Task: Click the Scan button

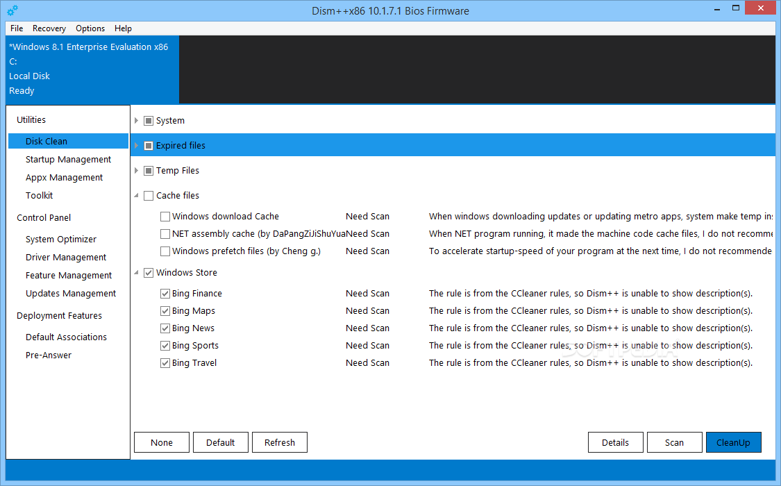Action: [x=674, y=442]
